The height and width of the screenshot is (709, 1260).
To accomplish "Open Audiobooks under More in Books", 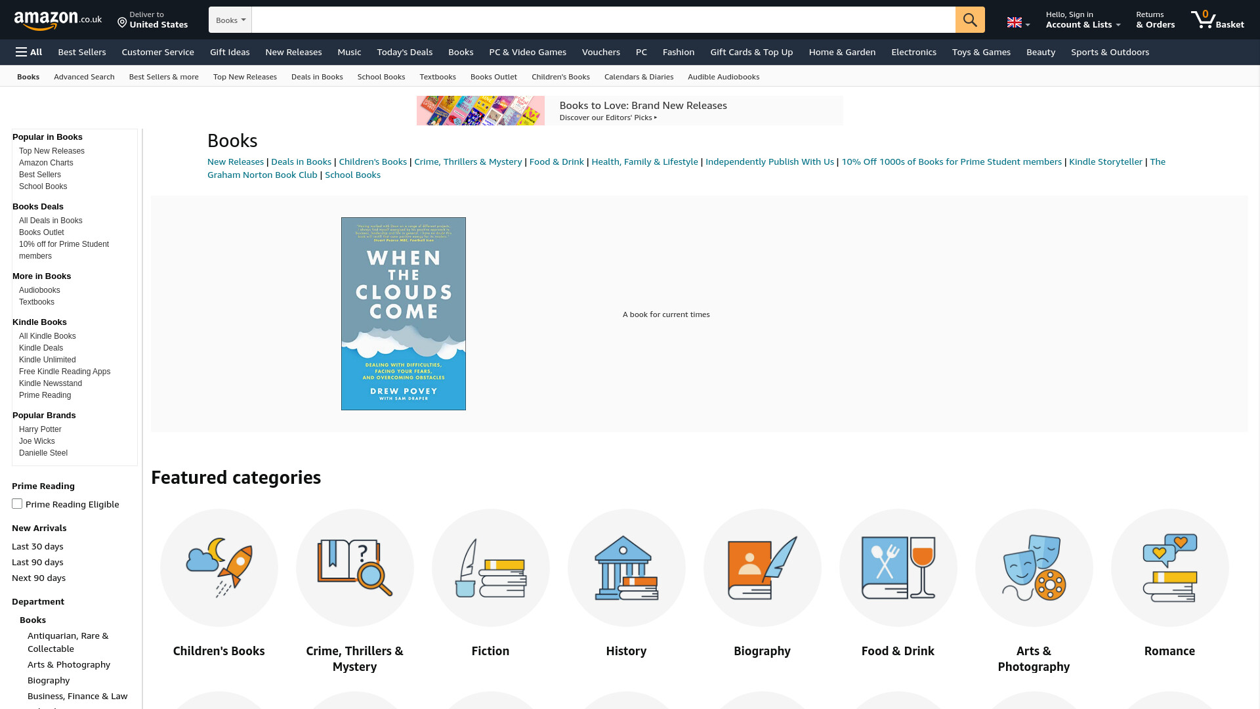I will [39, 290].
